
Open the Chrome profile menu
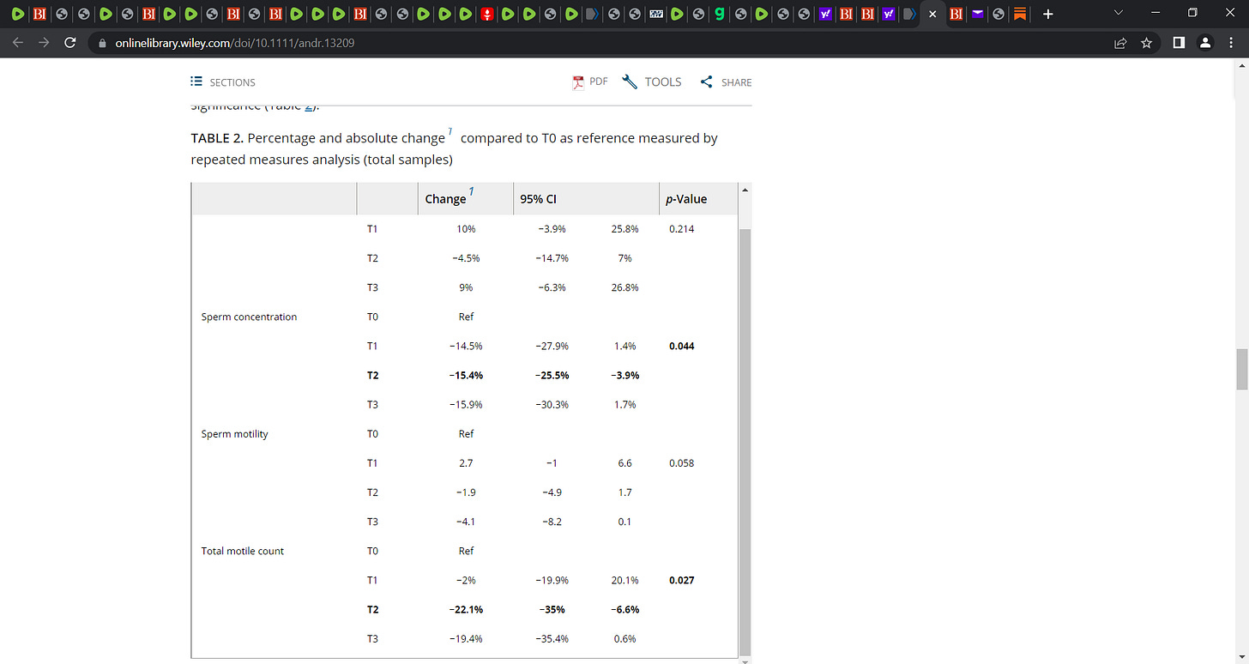pyautogui.click(x=1204, y=43)
